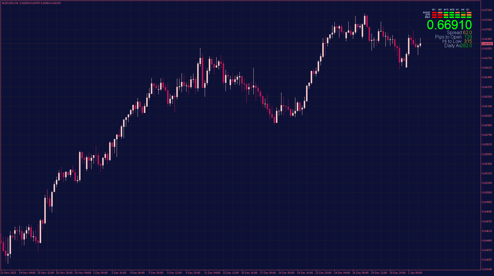Select the H1 EMA green signal cell
Image resolution: width=494 pixels, height=276 pixels.
click(x=458, y=18)
